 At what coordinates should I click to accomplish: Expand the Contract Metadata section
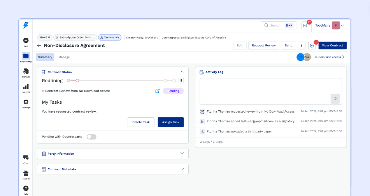[182, 169]
